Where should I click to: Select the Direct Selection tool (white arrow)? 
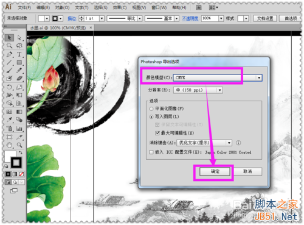(x=19, y=38)
